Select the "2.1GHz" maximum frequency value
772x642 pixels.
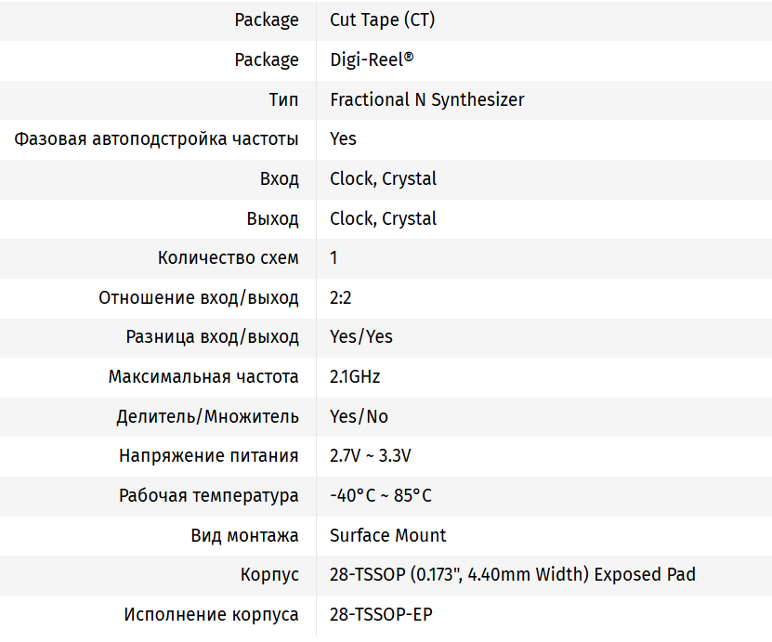(355, 376)
